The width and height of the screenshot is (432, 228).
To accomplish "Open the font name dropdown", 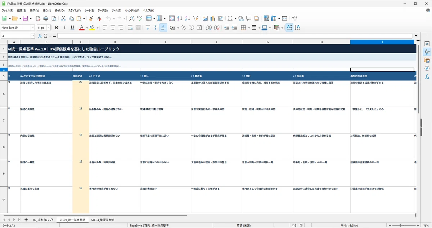I will click(x=32, y=27).
